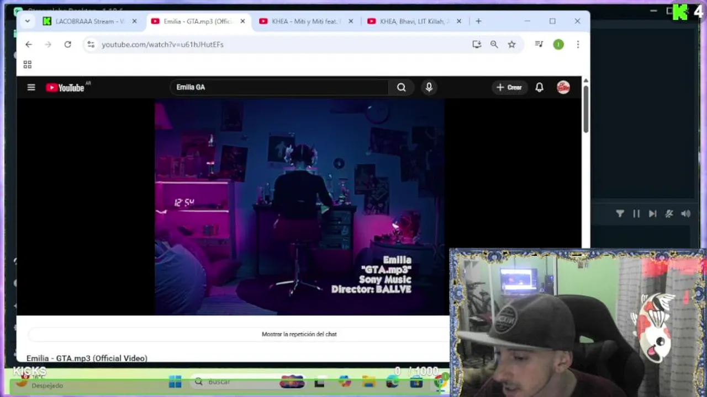The width and height of the screenshot is (707, 397).
Task: Close the KHEA - Miti y Miti tab
Action: (x=351, y=21)
